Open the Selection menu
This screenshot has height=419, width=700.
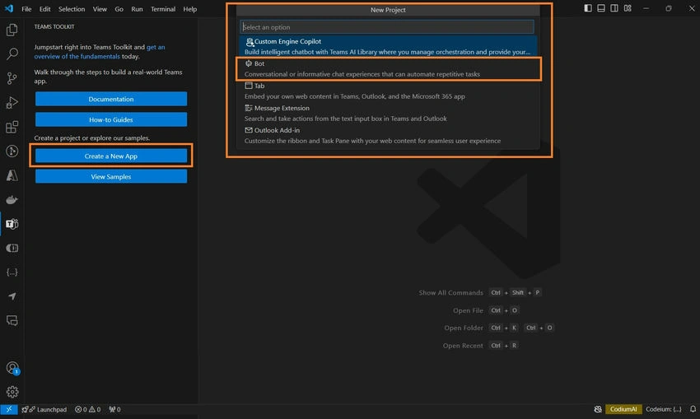click(72, 9)
